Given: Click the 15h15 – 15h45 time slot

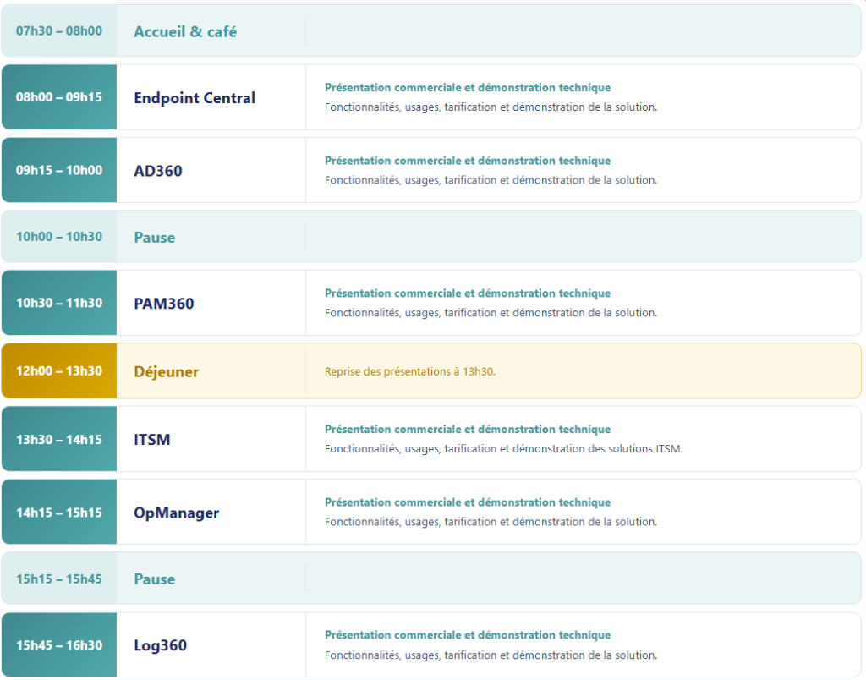Looking at the screenshot, I should [59, 579].
